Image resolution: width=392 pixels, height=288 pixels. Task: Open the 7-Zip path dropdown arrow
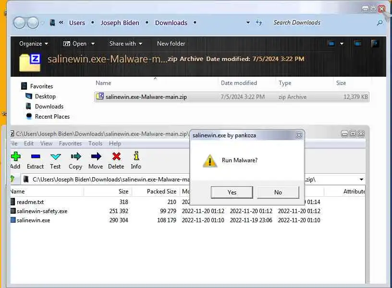tap(361, 180)
